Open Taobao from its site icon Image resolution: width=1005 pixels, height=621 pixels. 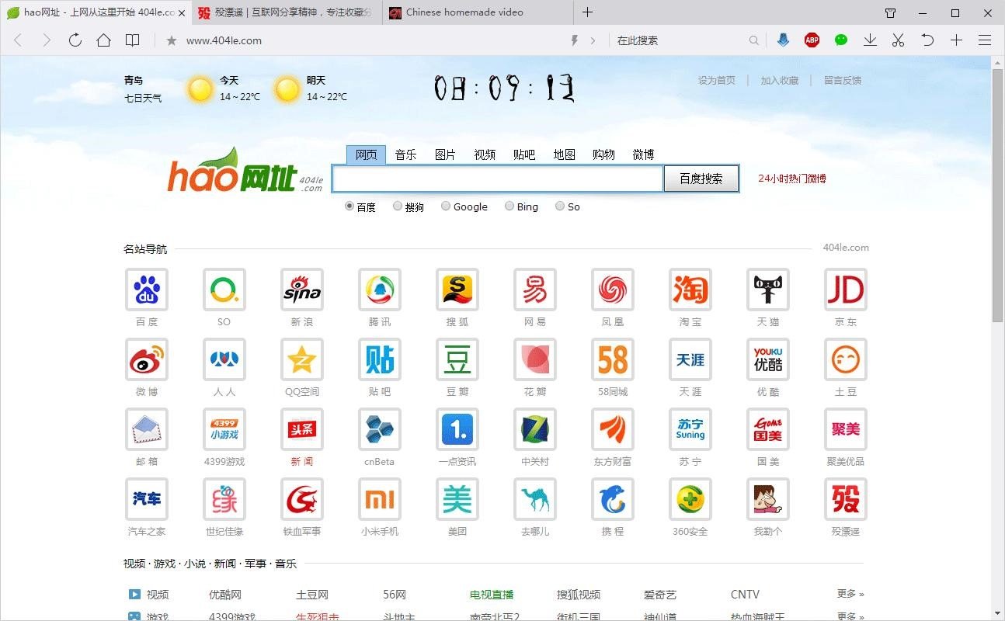pyautogui.click(x=690, y=289)
